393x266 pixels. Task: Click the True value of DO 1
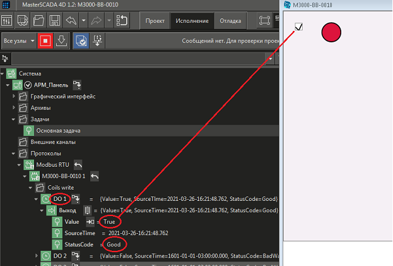click(x=109, y=221)
